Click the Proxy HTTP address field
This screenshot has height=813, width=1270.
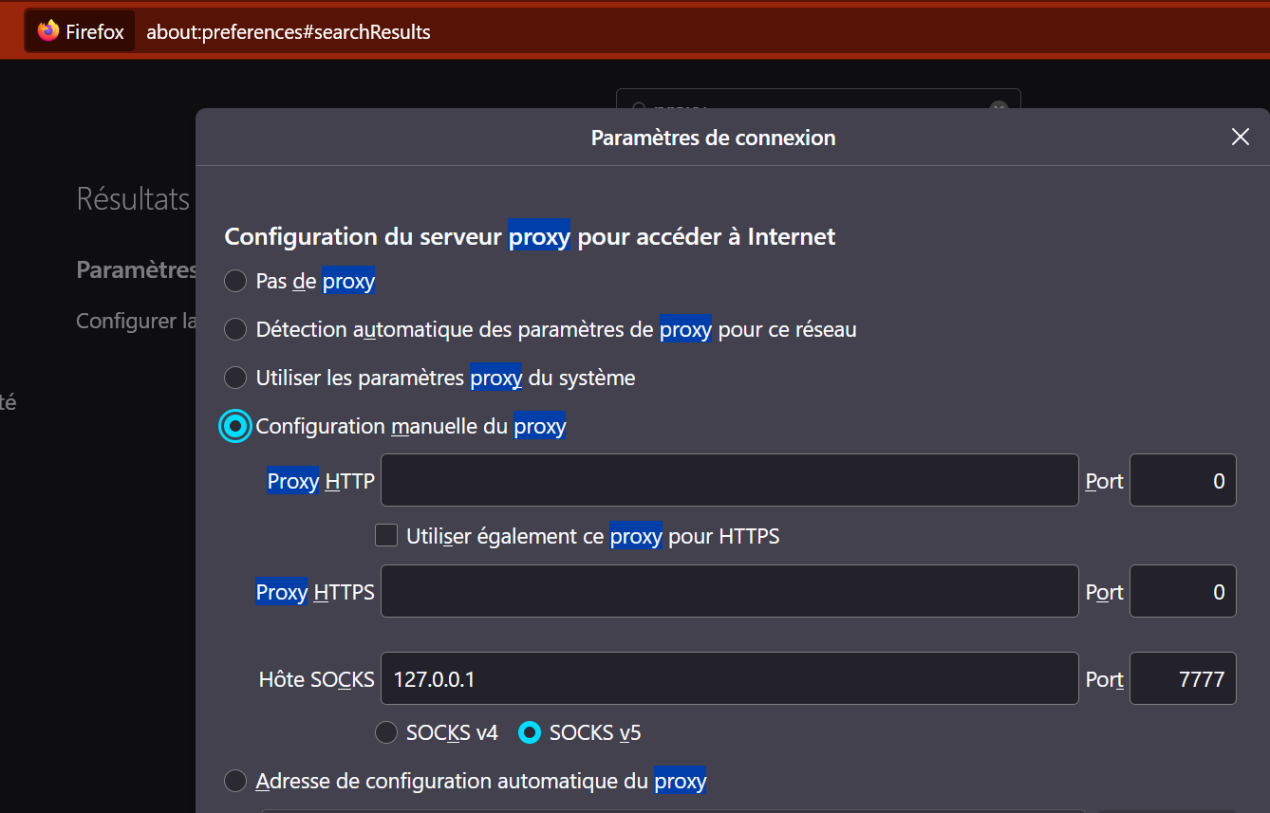[729, 481]
